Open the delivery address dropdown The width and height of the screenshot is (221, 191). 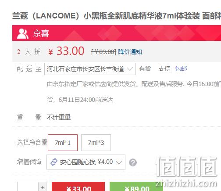[x=90, y=69]
